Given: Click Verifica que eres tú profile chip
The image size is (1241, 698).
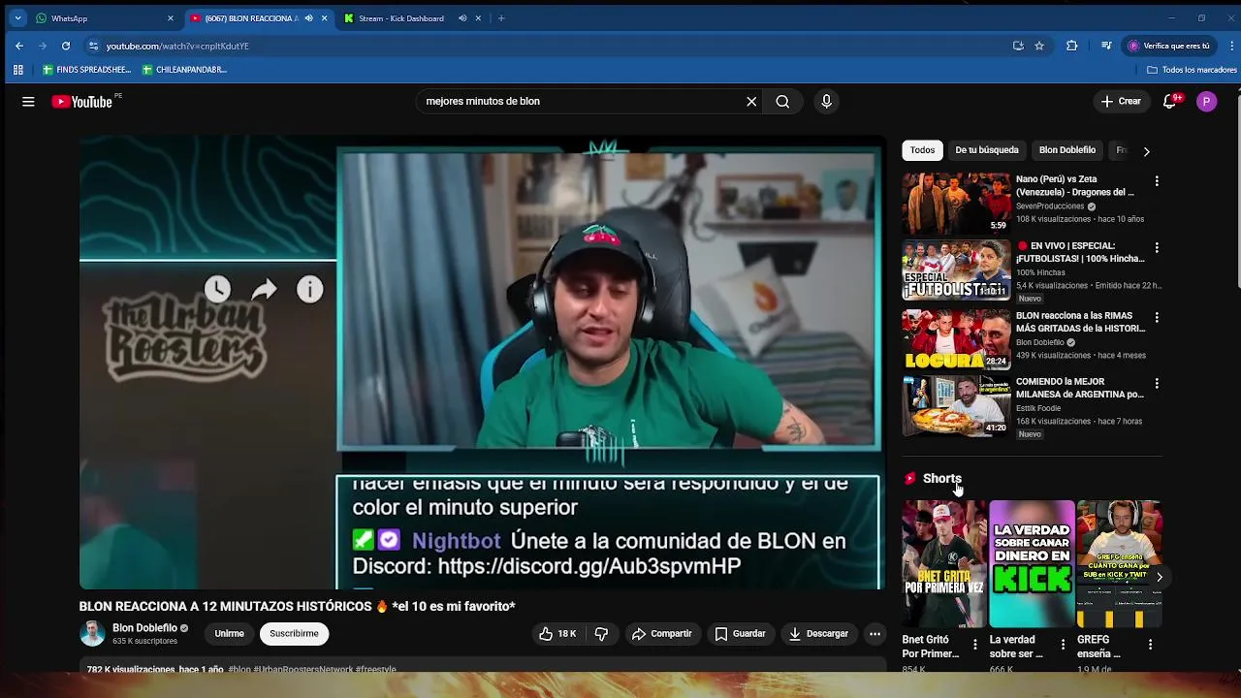Looking at the screenshot, I should click(x=1169, y=46).
